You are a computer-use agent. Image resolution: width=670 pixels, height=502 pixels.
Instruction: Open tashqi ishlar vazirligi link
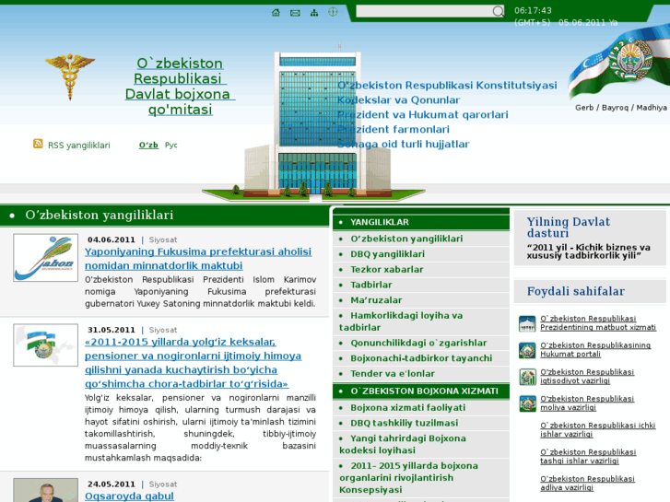588,456
